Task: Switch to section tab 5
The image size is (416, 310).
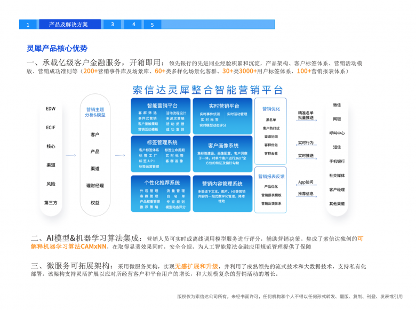Action: tap(153, 25)
